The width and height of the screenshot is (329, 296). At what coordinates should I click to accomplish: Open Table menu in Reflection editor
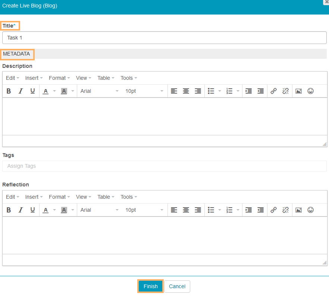coord(106,197)
